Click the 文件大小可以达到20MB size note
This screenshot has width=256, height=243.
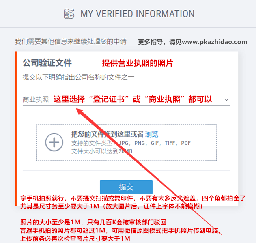click(x=102, y=151)
